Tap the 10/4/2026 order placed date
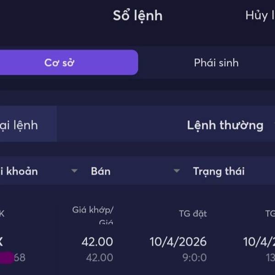The image size is (275, 275). point(178,242)
